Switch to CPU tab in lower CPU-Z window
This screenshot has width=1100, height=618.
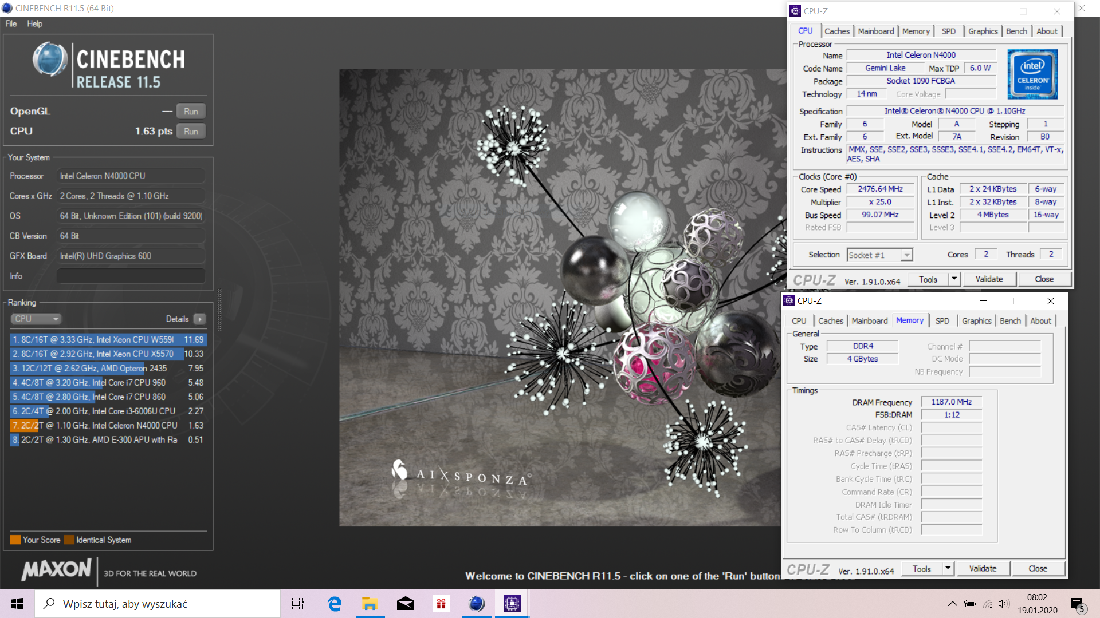pyautogui.click(x=799, y=321)
